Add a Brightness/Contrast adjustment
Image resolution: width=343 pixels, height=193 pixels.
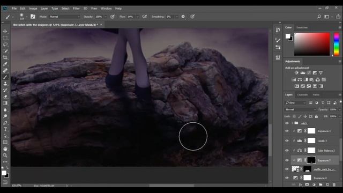click(296, 73)
